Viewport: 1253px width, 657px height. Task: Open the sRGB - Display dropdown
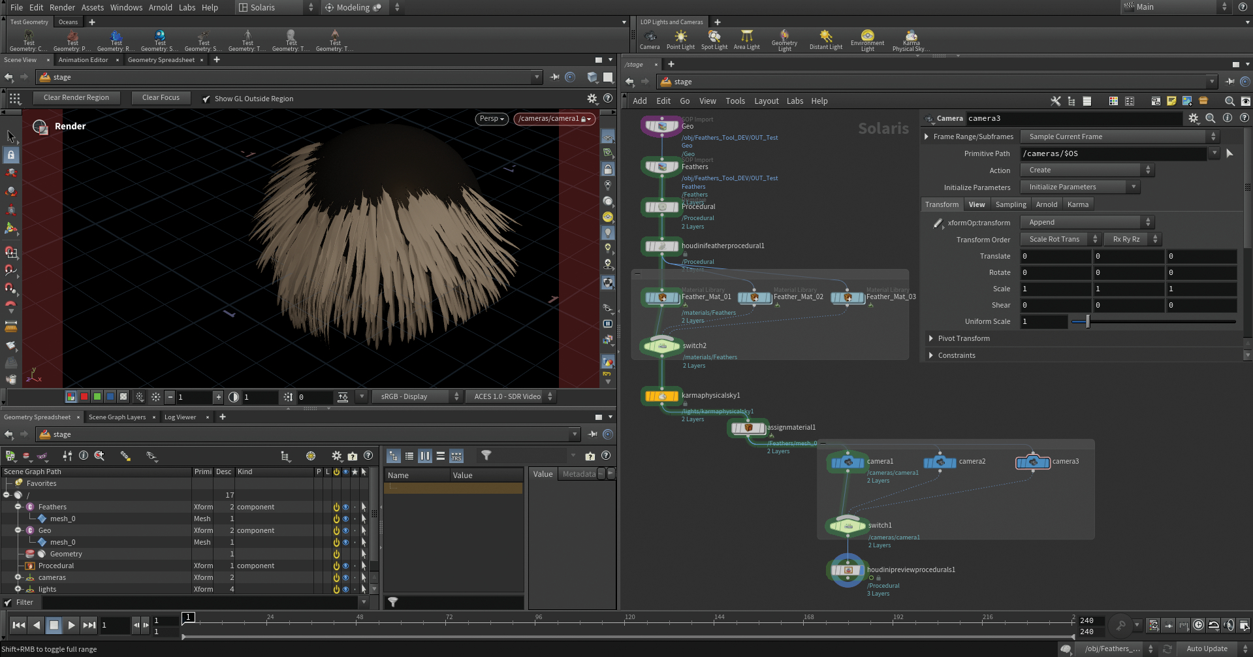click(417, 396)
